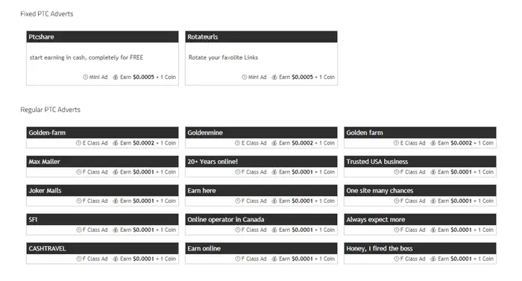Click 'Earn $0.0005 + 1 Coin' in Rotateurls card
The width and height of the screenshot is (522, 281).
tap(306, 77)
